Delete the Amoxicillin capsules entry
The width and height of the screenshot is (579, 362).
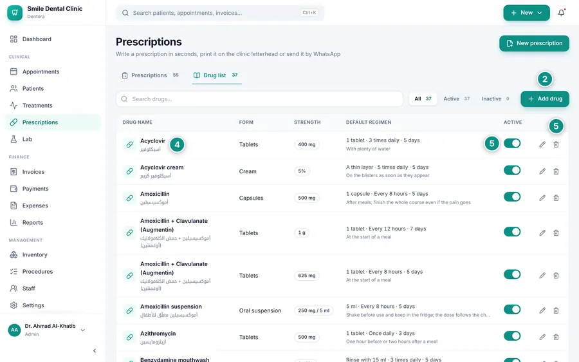click(x=556, y=198)
